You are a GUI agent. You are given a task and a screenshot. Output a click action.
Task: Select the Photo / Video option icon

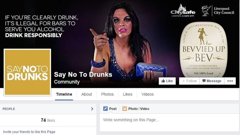(125, 109)
